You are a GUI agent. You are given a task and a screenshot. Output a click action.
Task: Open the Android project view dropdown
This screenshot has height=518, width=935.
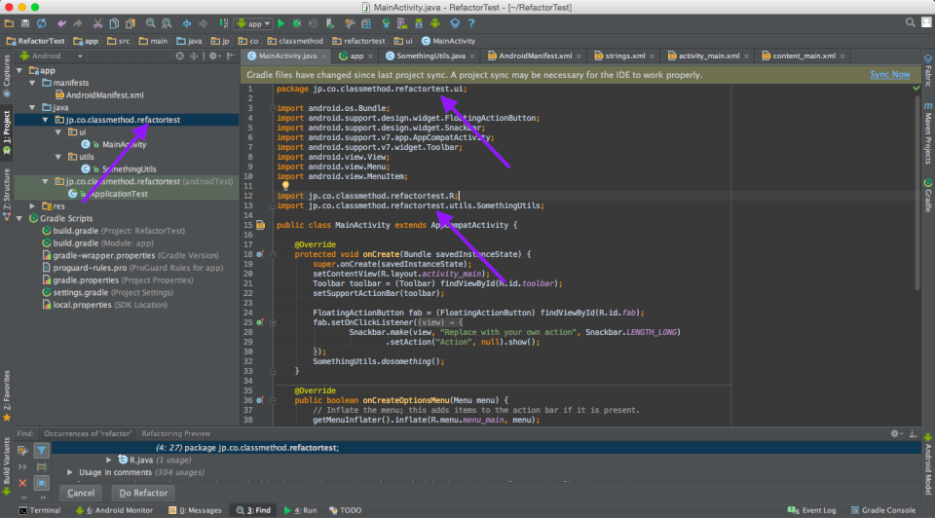point(52,56)
